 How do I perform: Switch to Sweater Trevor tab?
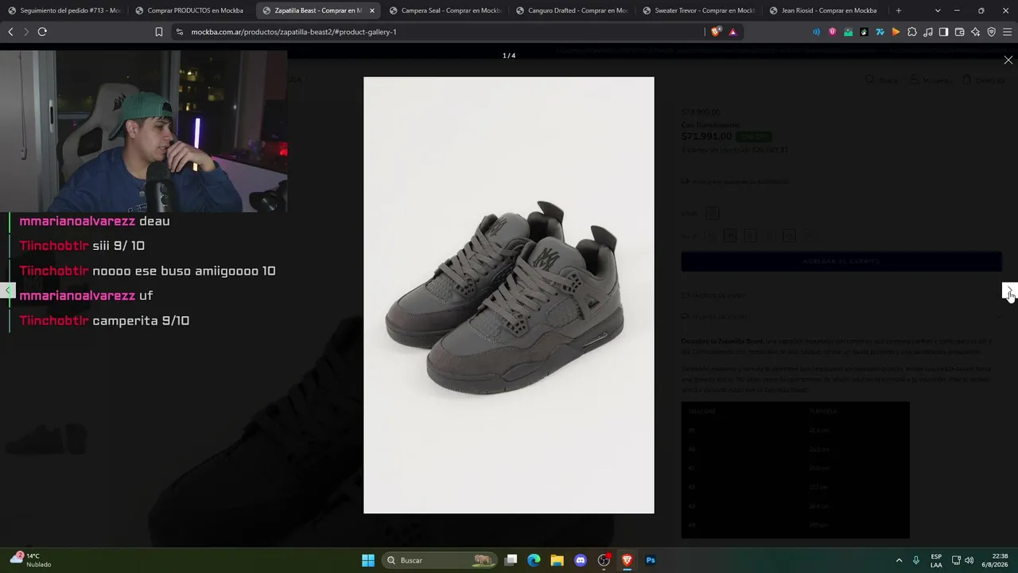(700, 10)
